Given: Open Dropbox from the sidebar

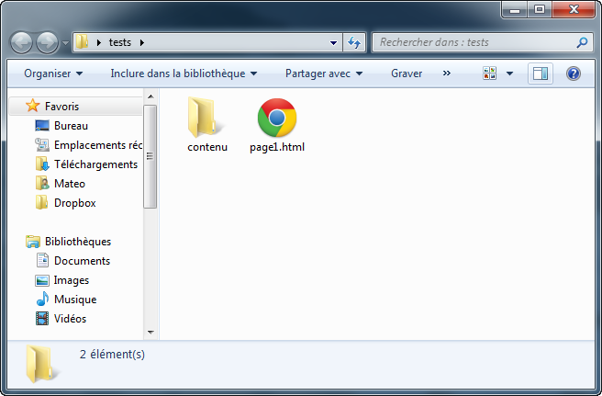Looking at the screenshot, I should click(74, 203).
